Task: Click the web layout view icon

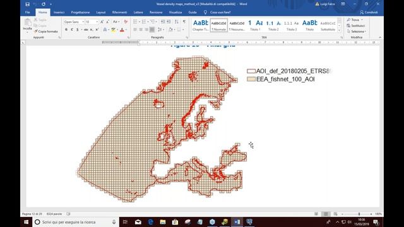Action: tap(335, 214)
